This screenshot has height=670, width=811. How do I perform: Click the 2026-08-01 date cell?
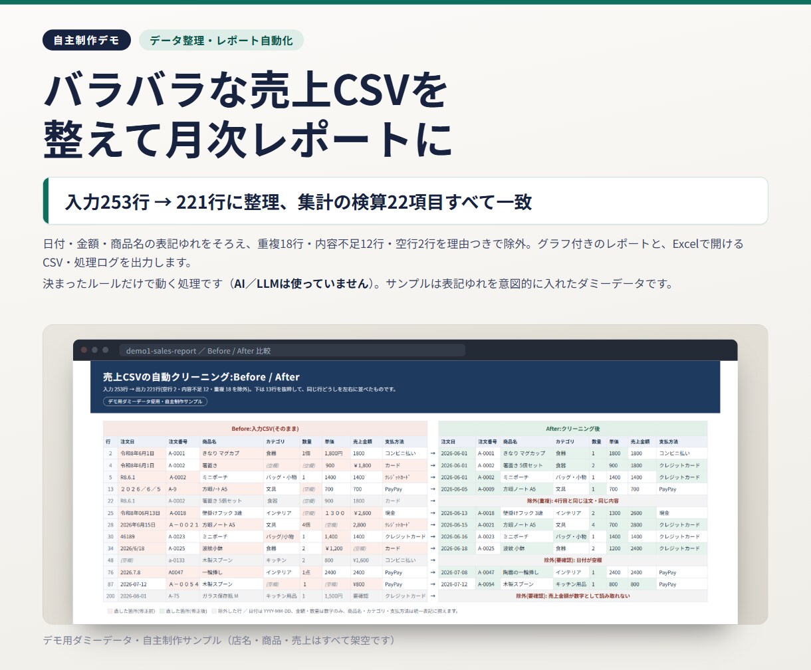142,596
